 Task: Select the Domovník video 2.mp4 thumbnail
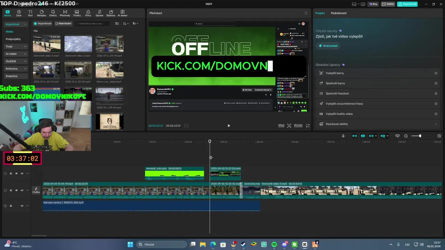coord(78,44)
